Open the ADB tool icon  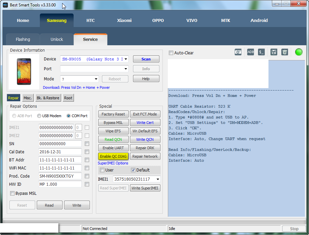point(251,52)
